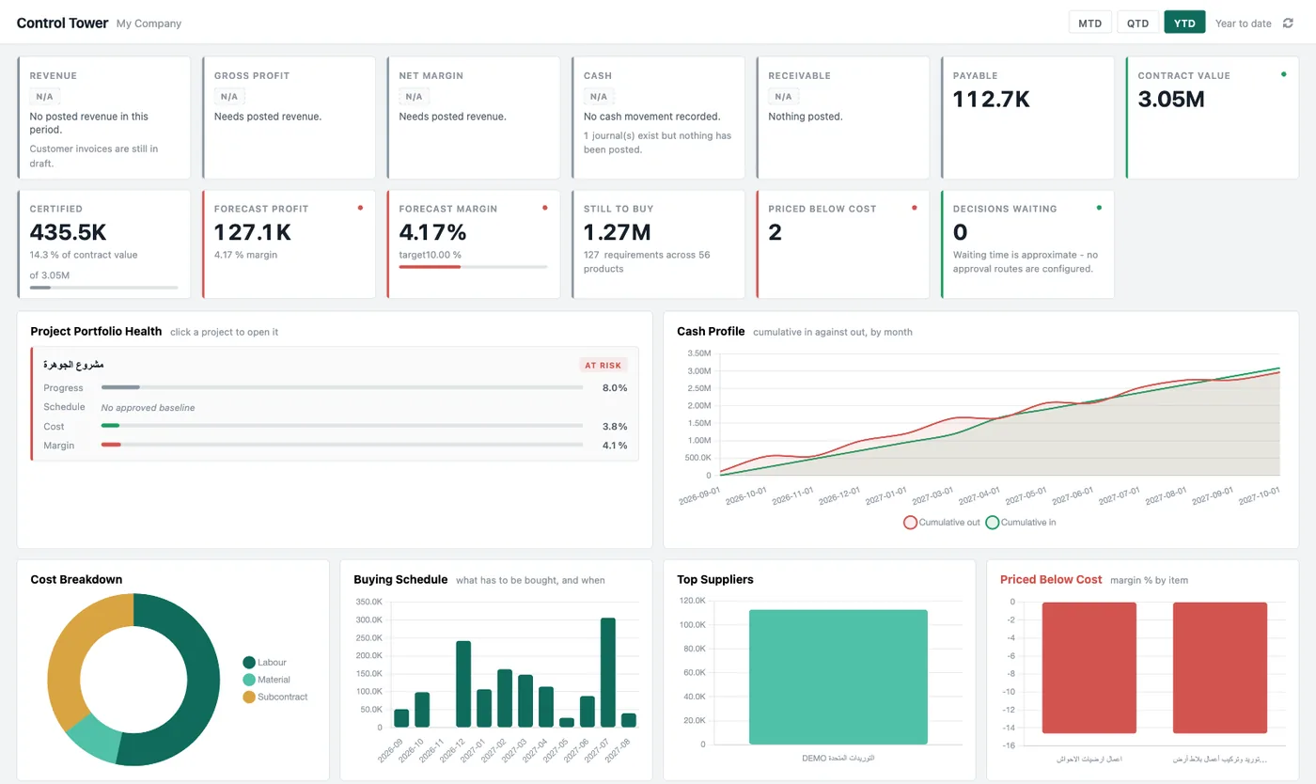Click the Project Portfolio Health heading
The height and width of the screenshot is (784, 1316).
pyautogui.click(x=96, y=331)
